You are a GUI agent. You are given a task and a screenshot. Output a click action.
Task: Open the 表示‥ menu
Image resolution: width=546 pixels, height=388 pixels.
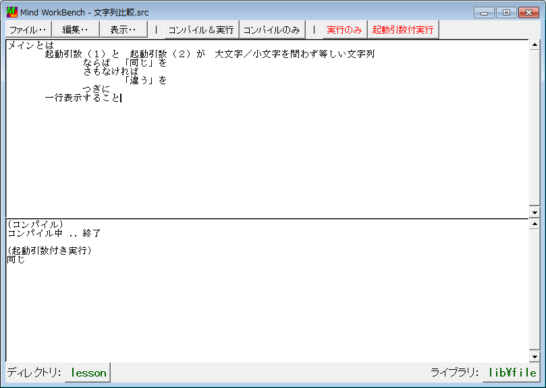(124, 30)
